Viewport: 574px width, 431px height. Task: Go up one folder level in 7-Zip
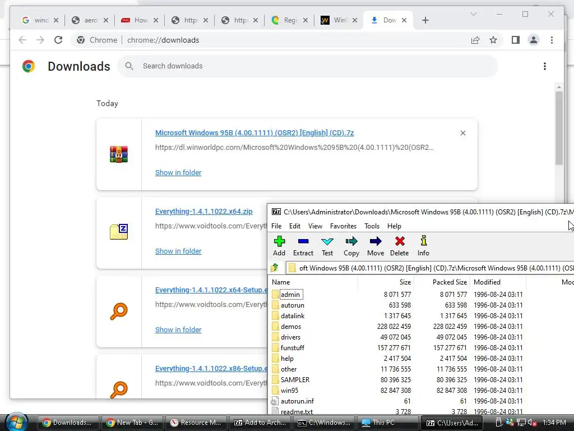[x=275, y=268]
